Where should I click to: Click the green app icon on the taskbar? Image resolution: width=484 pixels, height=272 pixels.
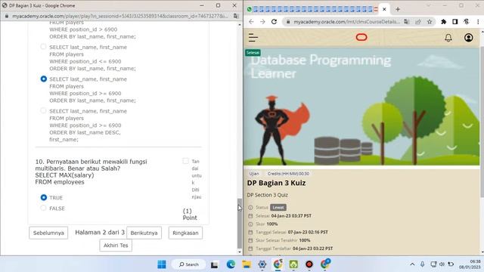tap(293, 264)
